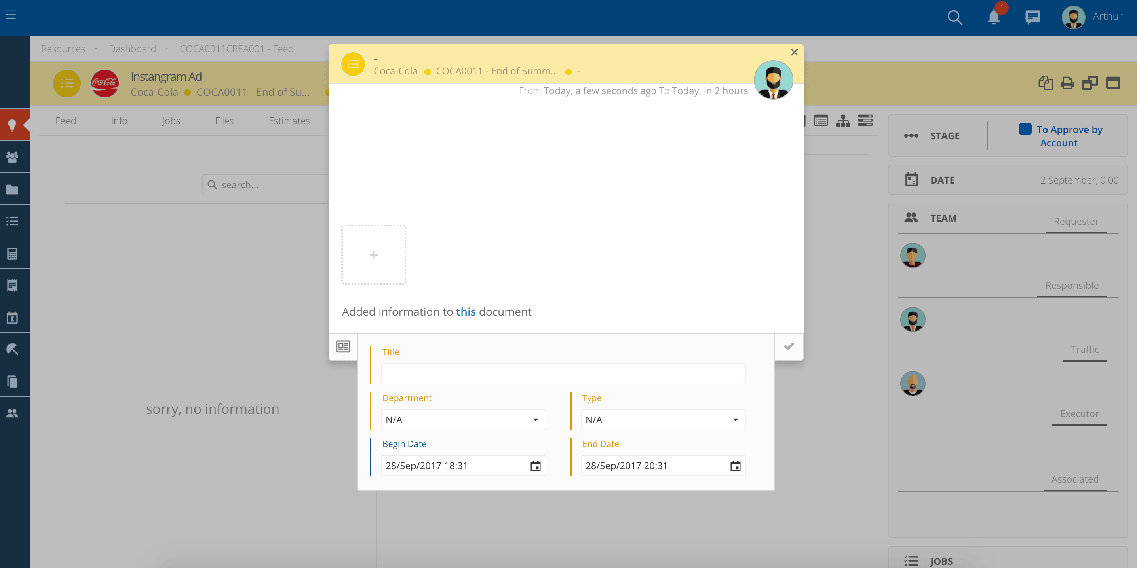Switch to the Estimates tab
The height and width of the screenshot is (568, 1137).
tap(289, 121)
